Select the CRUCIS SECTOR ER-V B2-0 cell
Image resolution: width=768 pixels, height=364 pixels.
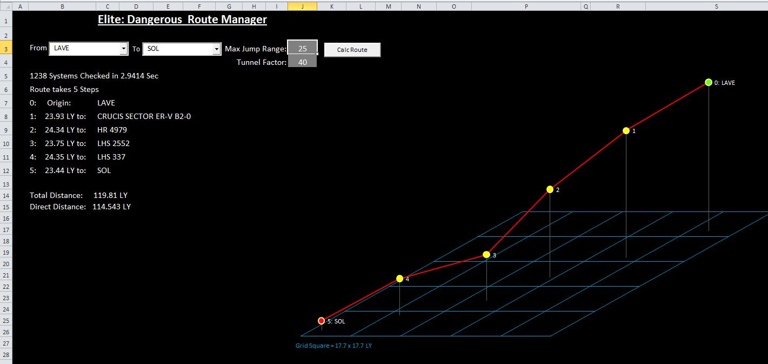click(144, 116)
